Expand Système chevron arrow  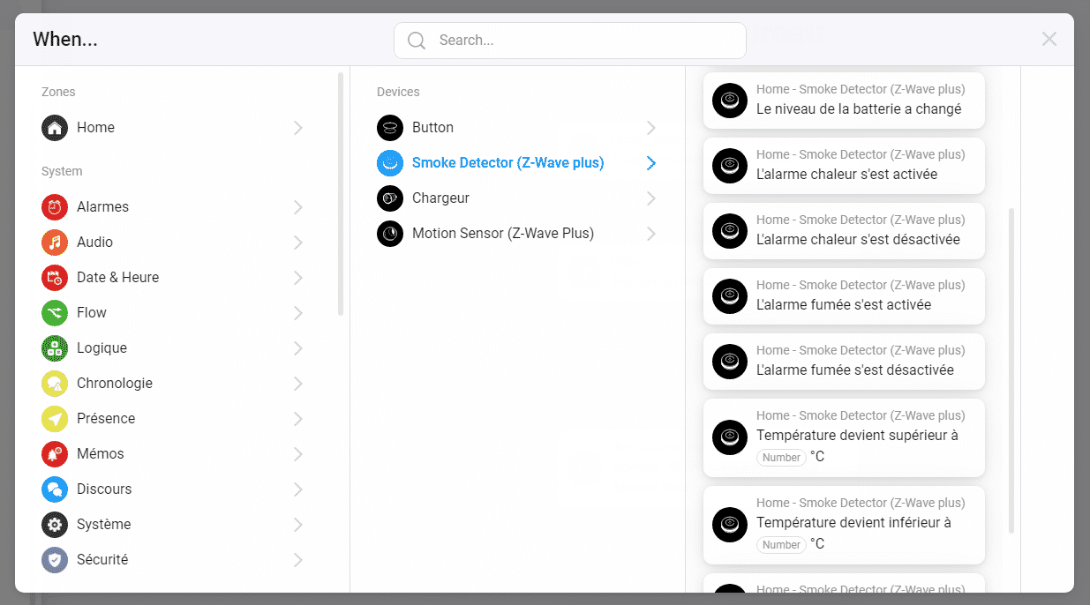pos(298,525)
